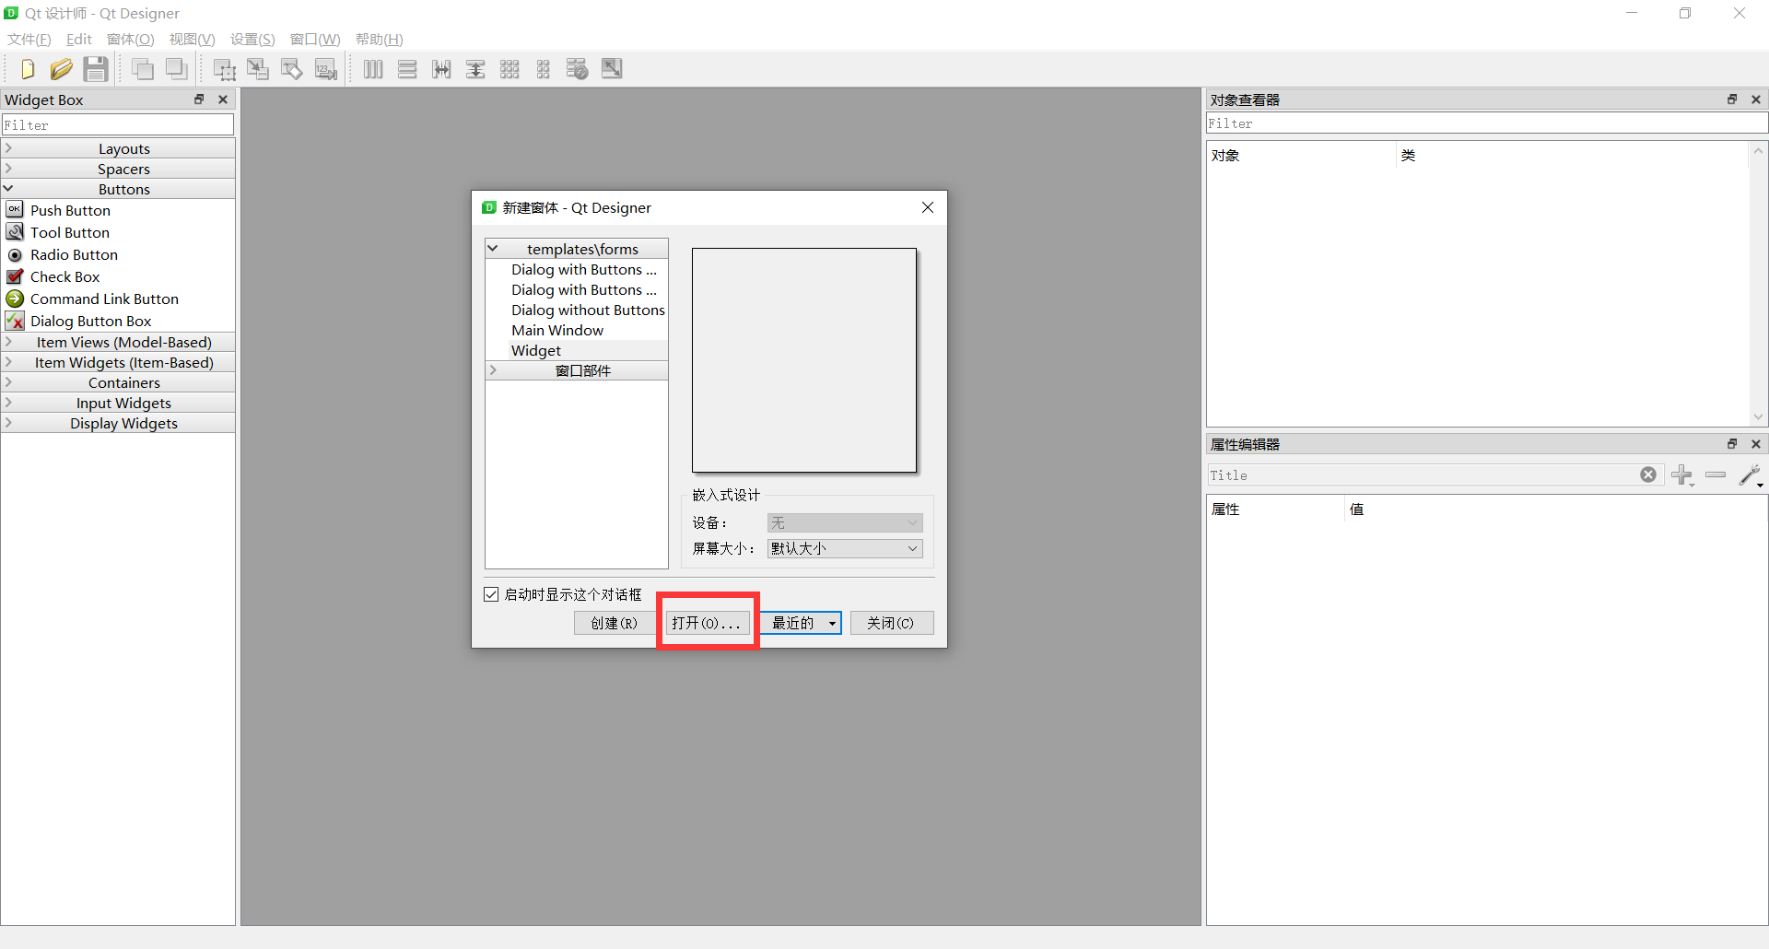This screenshot has width=1769, height=949.
Task: Click object inspector scrollbar down arrow
Action: pos(1758,417)
